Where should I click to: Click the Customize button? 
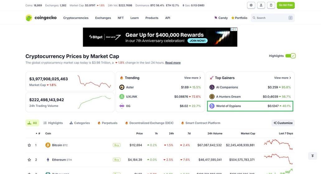pyautogui.click(x=283, y=123)
